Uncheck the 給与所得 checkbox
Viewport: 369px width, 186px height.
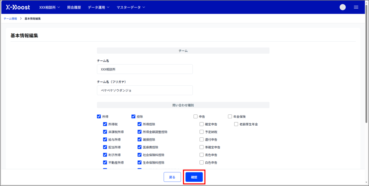tap(105, 139)
